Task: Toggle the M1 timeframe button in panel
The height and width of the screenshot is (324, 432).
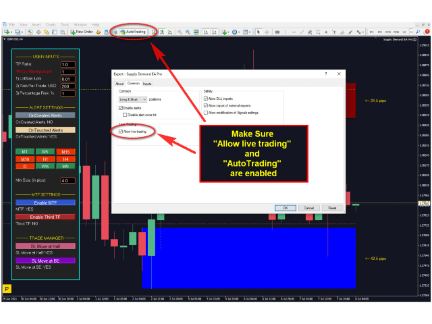Action: pos(25,151)
